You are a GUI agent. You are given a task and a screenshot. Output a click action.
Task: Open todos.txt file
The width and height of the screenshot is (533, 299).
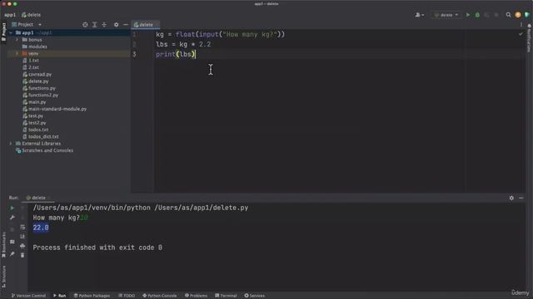[38, 130]
